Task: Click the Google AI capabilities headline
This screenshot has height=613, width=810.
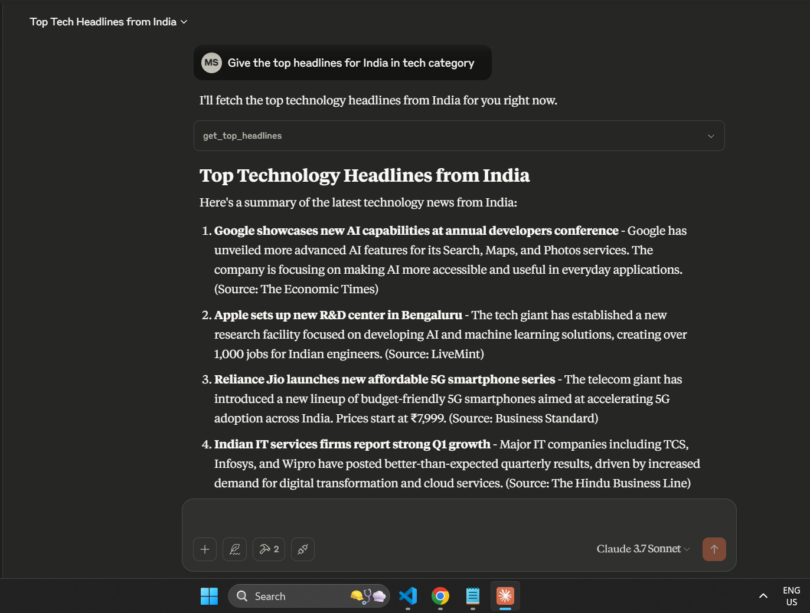Action: click(x=416, y=231)
